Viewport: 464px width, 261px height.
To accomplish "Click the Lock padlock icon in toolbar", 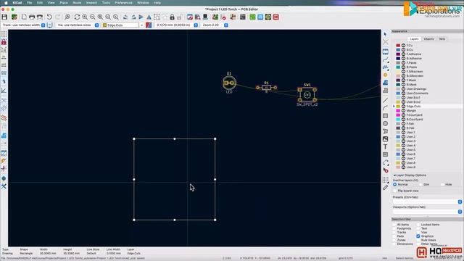I will 172,17.
